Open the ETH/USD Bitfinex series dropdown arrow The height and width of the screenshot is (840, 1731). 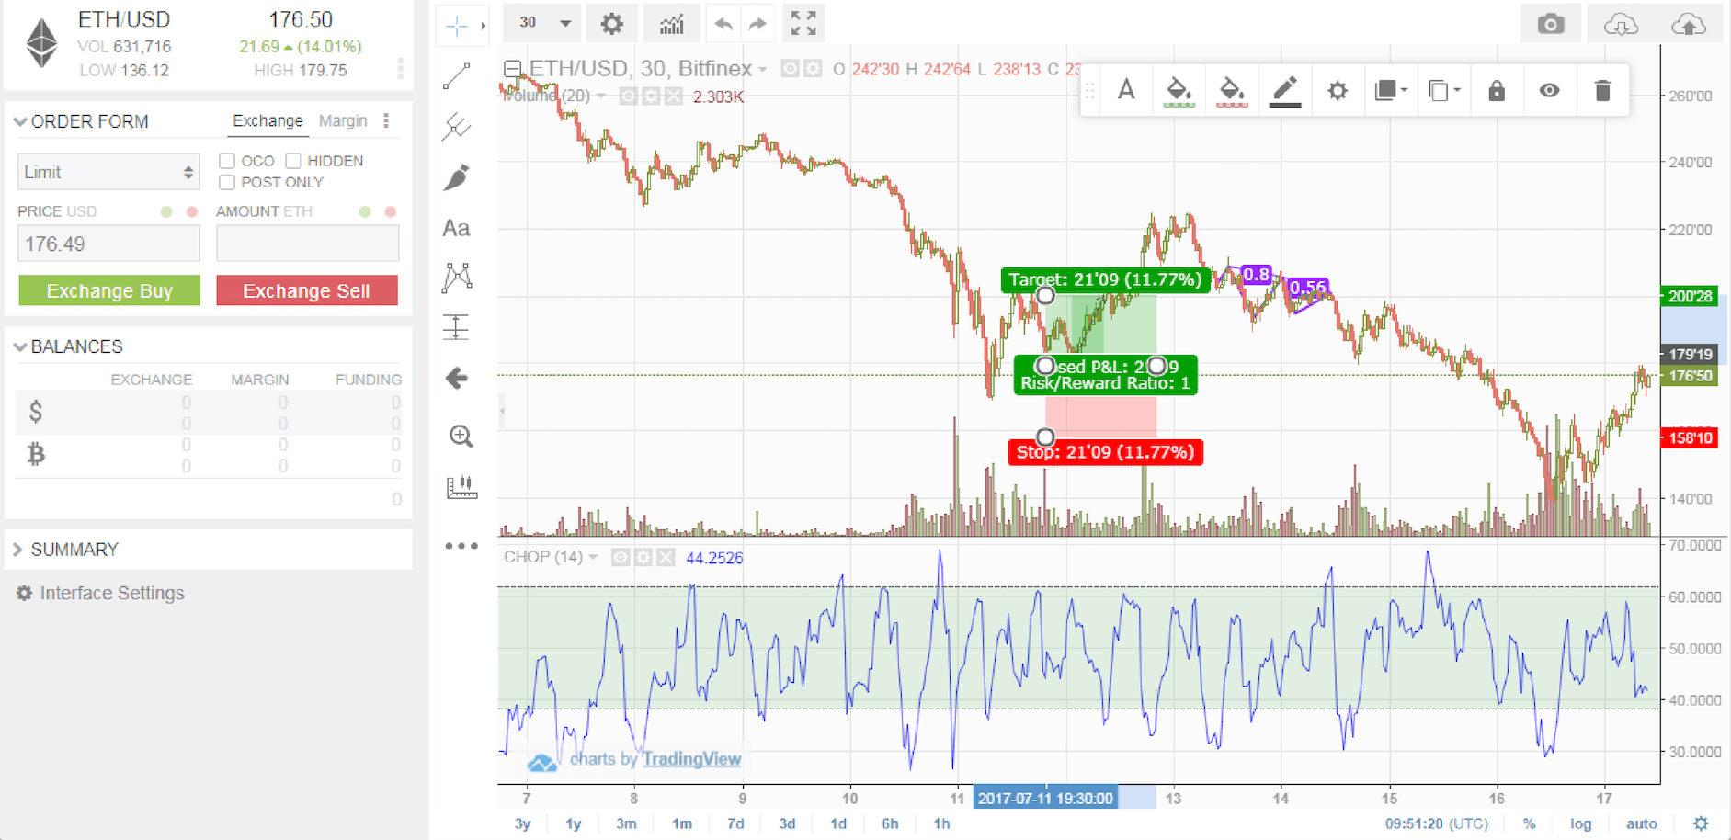pyautogui.click(x=762, y=69)
